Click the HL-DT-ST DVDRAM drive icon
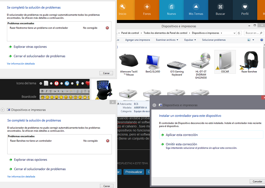The height and width of the screenshot is (188, 265). pyautogui.click(x=201, y=61)
